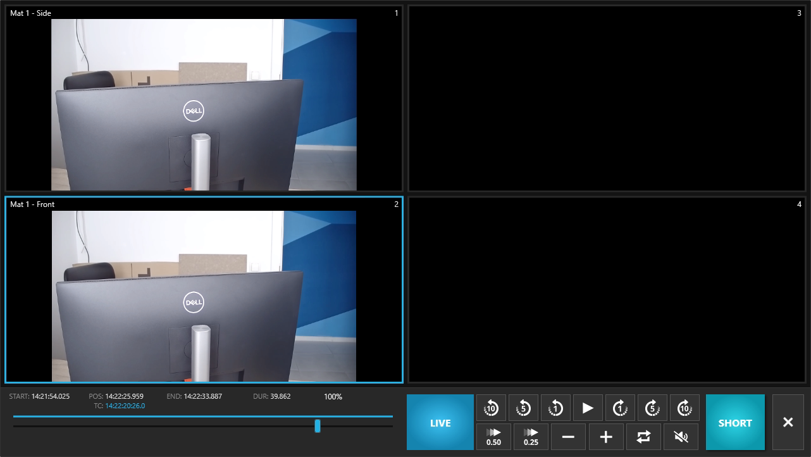This screenshot has width=811, height=457.
Task: Click the plus button
Action: point(606,437)
